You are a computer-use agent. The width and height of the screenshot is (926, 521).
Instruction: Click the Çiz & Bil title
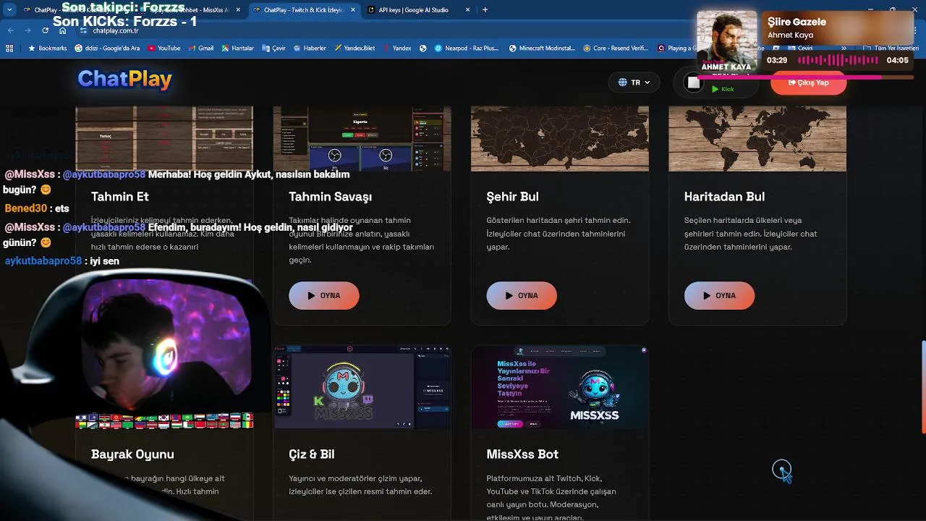311,454
